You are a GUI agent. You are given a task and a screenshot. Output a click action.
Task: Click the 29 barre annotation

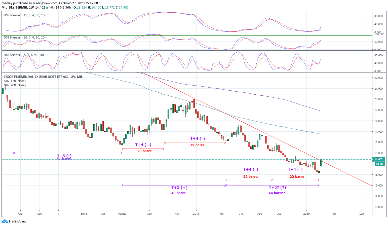coord(197,145)
